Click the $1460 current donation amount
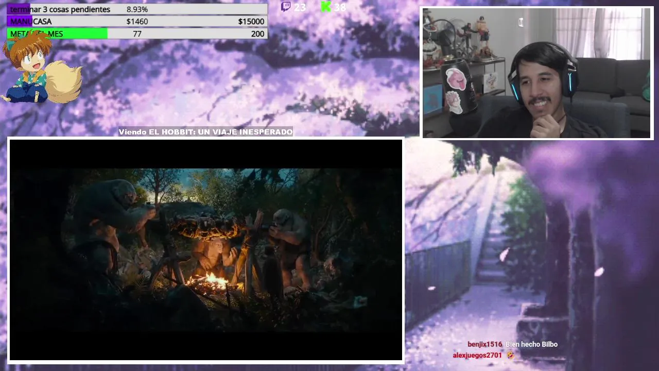The height and width of the screenshot is (371, 659). click(137, 22)
